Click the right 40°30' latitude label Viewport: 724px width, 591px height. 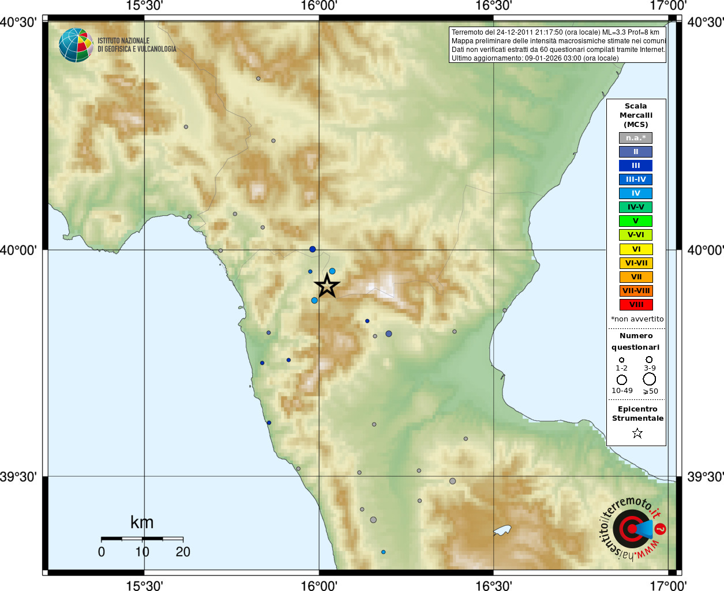[705, 23]
